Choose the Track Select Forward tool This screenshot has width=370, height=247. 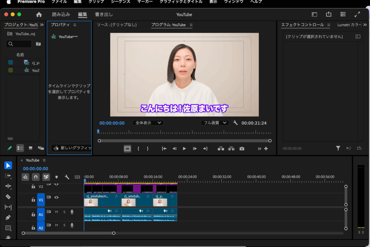pos(8,176)
